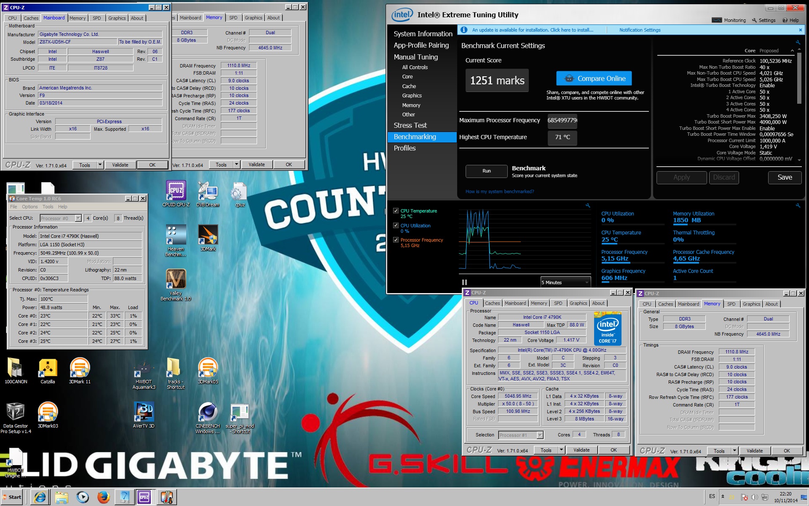The width and height of the screenshot is (809, 506).
Task: Switch to SPD tab in top-left CPU-Z
Action: [97, 18]
